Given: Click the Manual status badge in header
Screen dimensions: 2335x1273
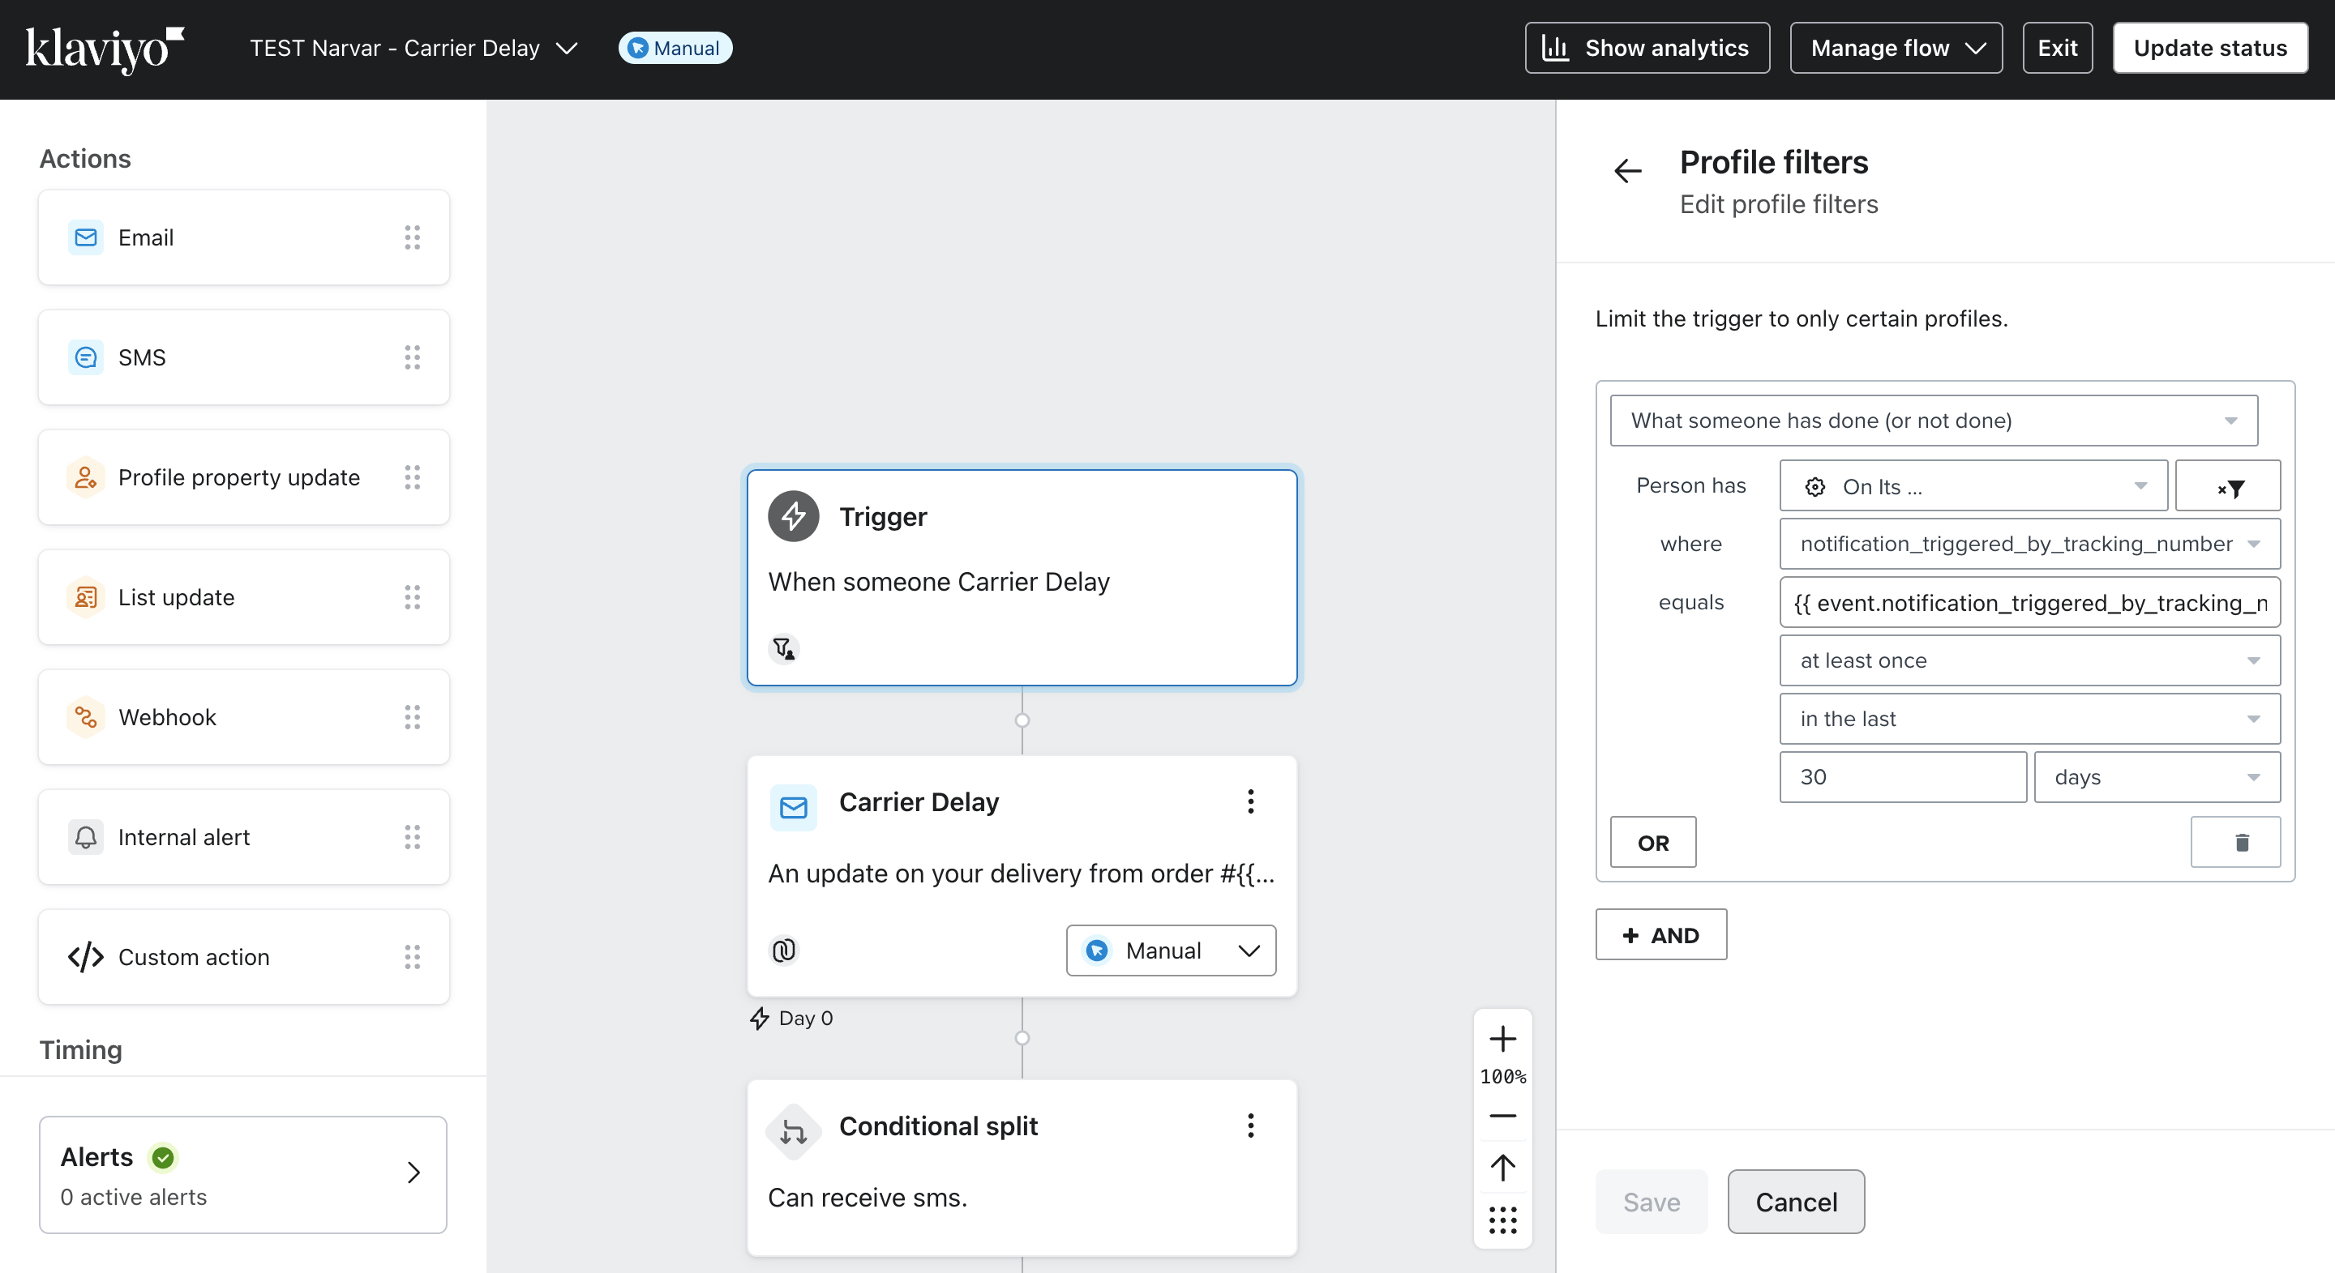Looking at the screenshot, I should [x=675, y=49].
